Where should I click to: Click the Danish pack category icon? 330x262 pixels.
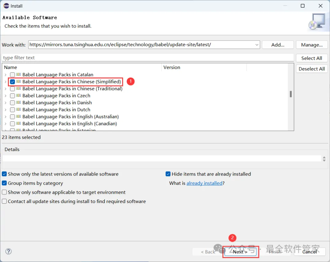click(x=19, y=102)
